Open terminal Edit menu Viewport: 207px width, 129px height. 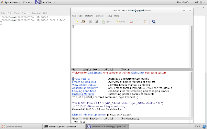[x=9, y=13]
